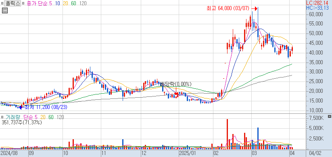Click the 03 month label on date axis
Screen dimensions: 332x157
pos(254,153)
